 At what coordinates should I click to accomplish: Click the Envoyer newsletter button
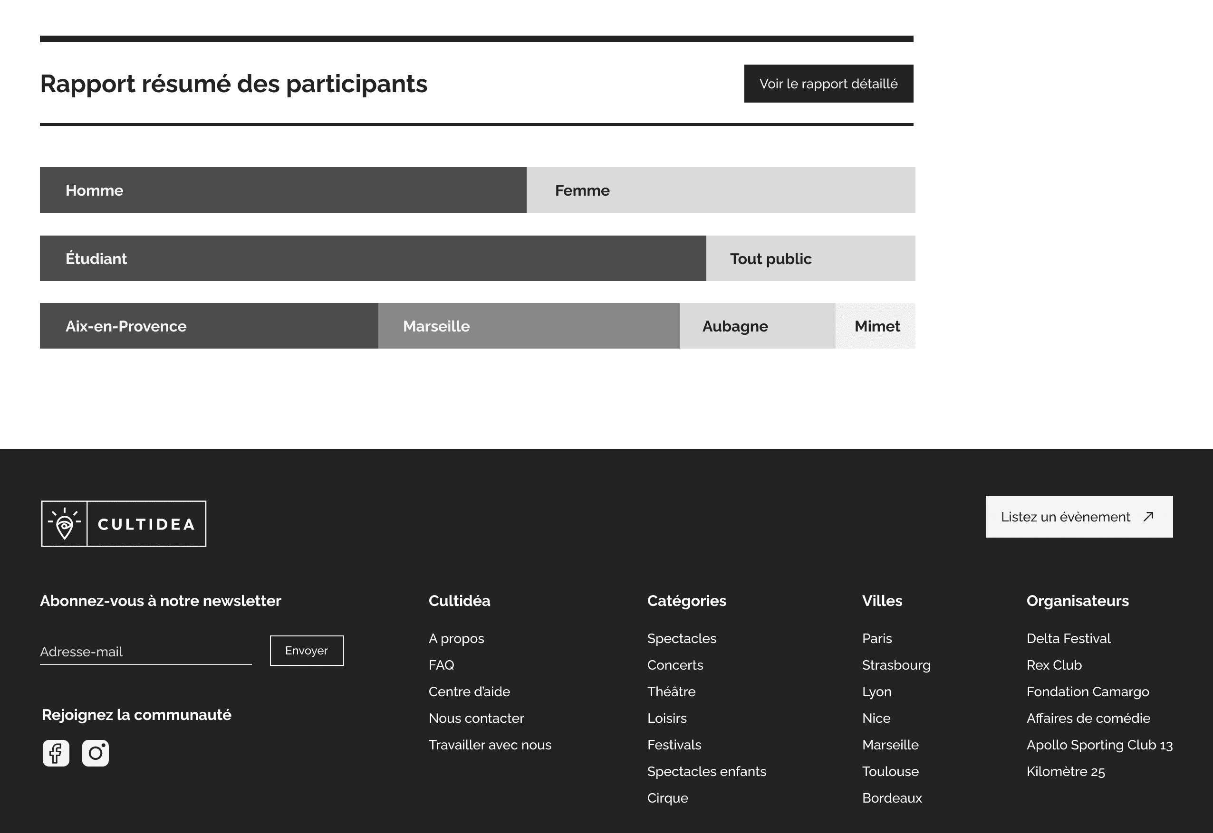307,650
